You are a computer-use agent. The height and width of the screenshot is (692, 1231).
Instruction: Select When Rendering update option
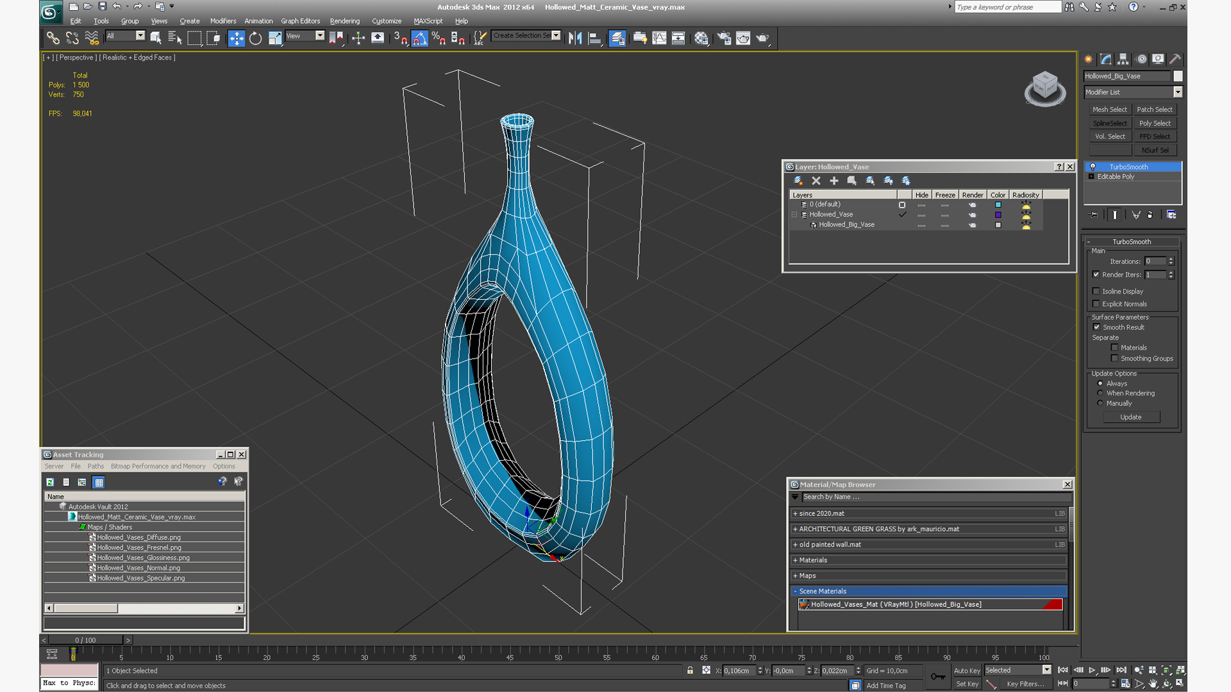click(1100, 393)
